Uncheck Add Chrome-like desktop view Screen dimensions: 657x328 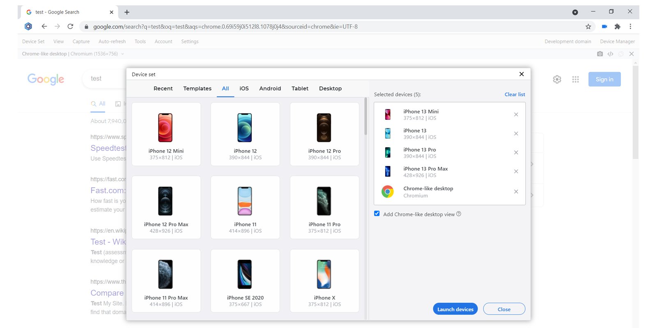point(377,214)
